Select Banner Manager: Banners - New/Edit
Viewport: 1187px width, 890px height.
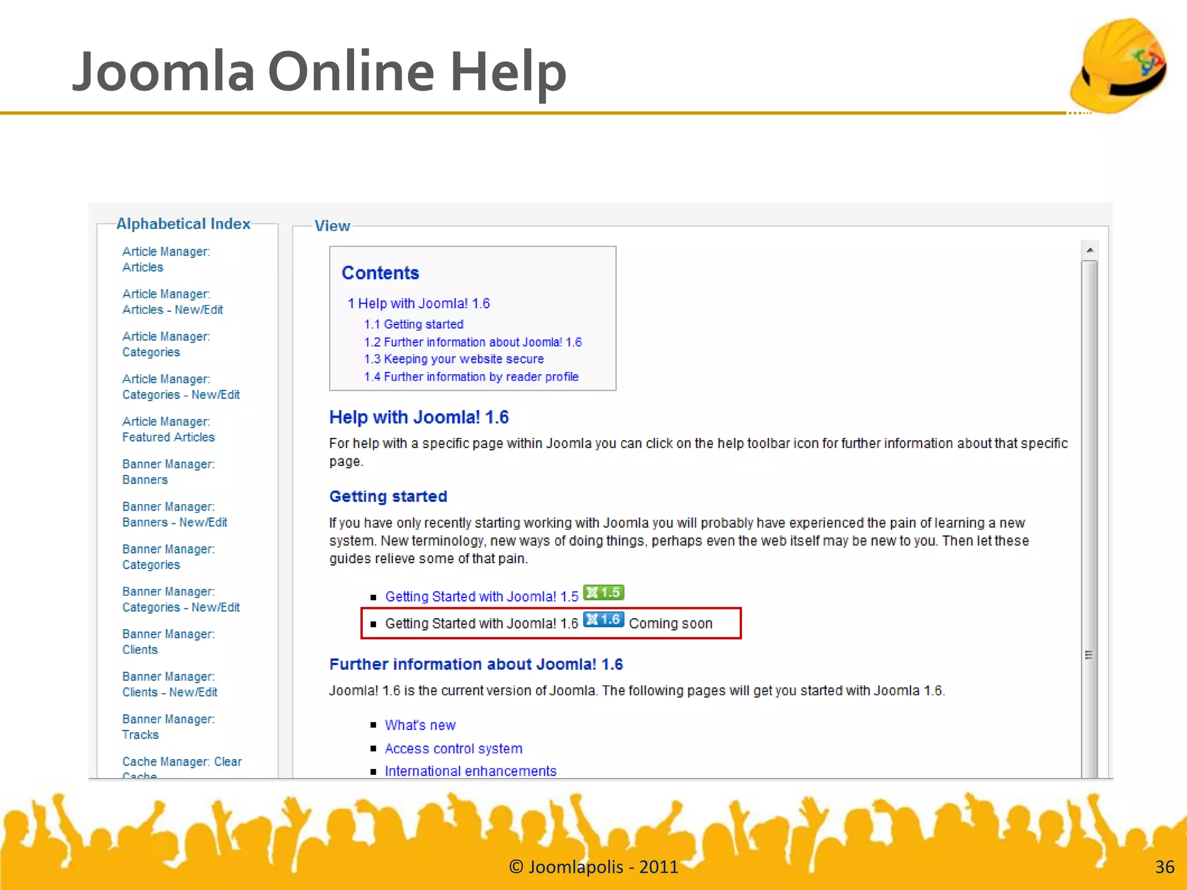tap(174, 515)
